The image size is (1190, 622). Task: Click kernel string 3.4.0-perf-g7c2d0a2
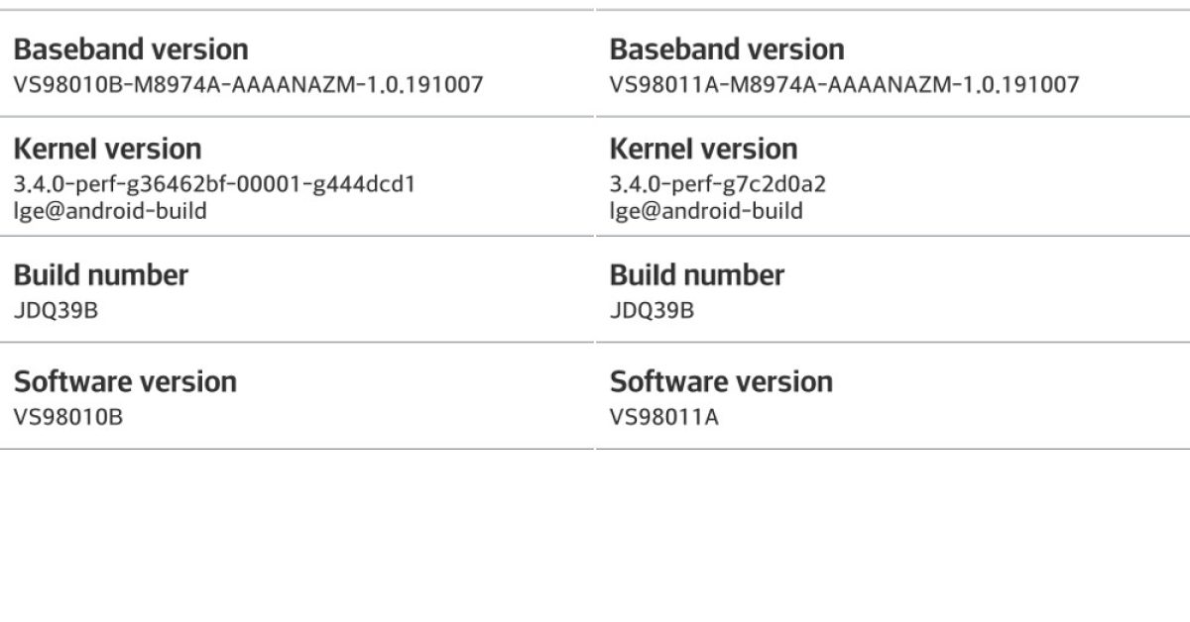click(x=718, y=184)
